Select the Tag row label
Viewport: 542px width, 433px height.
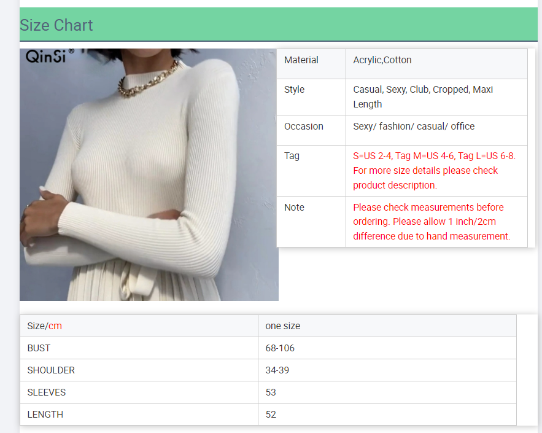[x=292, y=156]
